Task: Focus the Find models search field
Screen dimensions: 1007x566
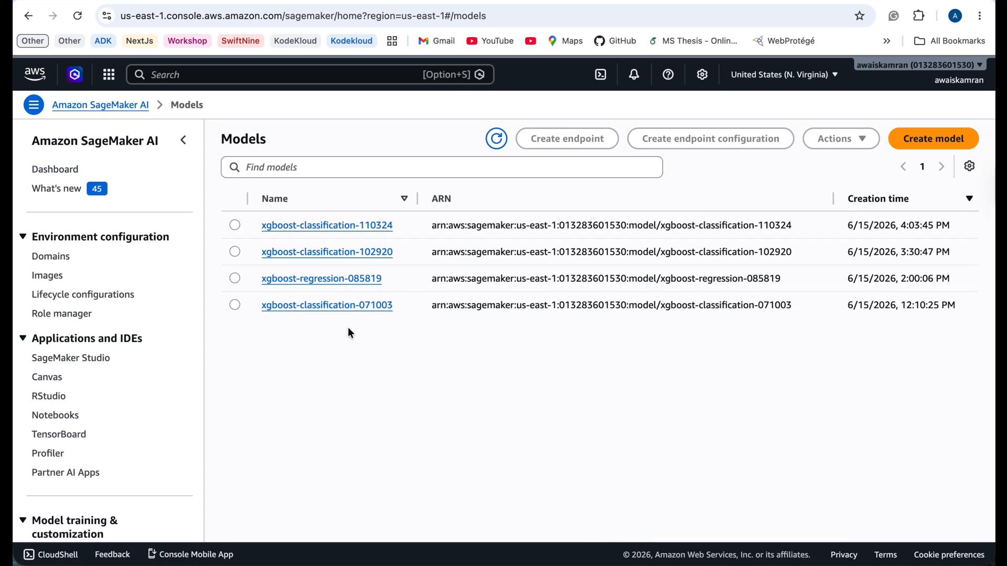Action: coord(442,167)
